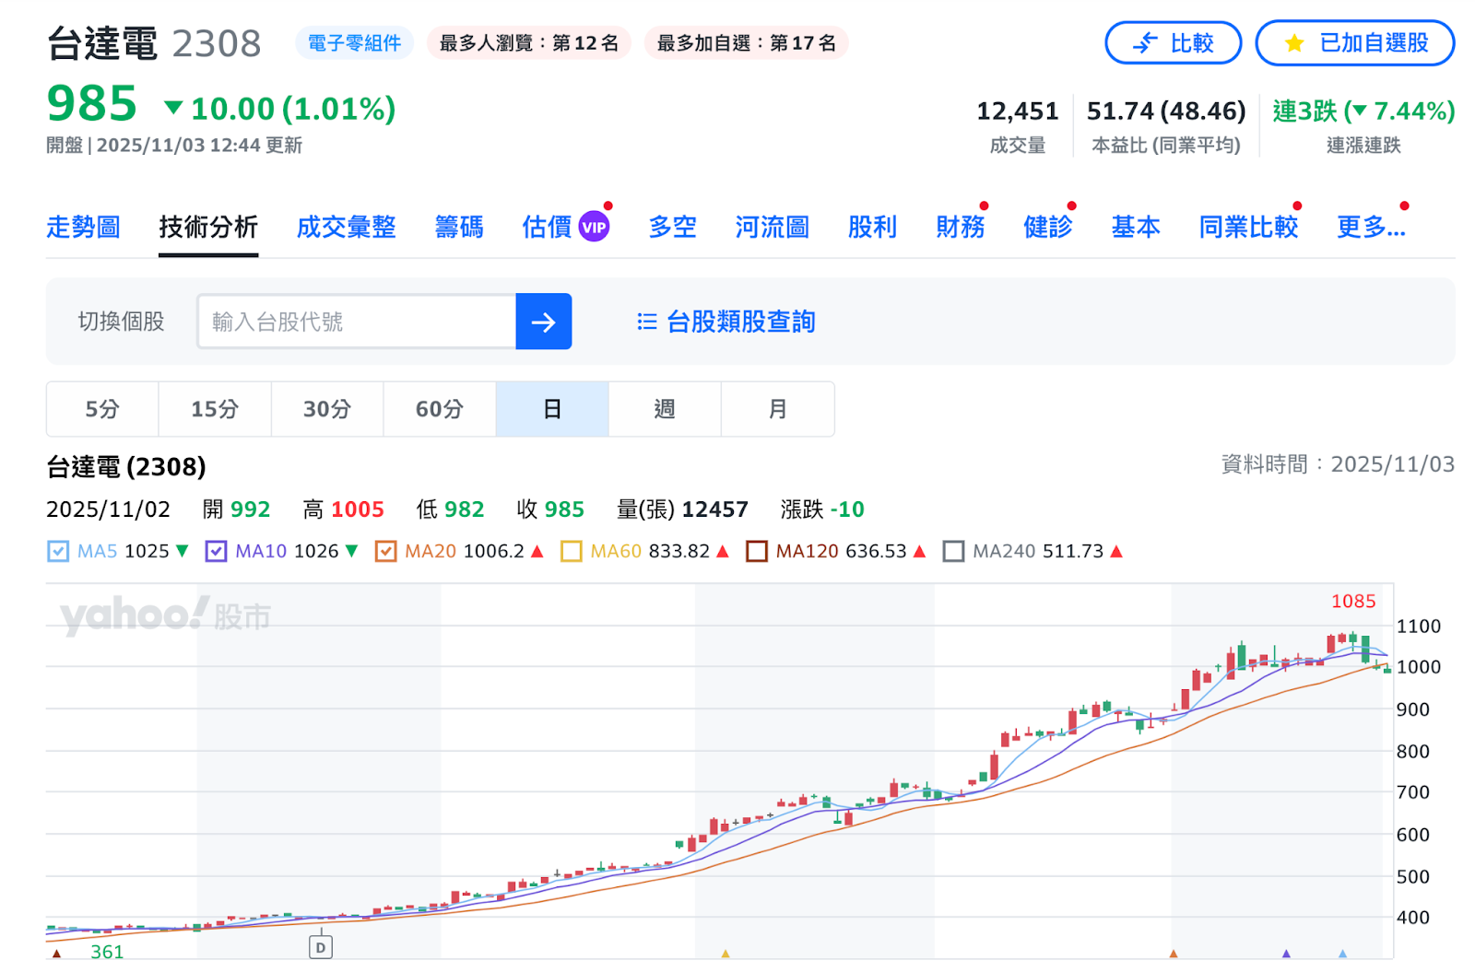1475x972 pixels.
Task: Expand the 更多... tab menu
Action: (x=1371, y=227)
